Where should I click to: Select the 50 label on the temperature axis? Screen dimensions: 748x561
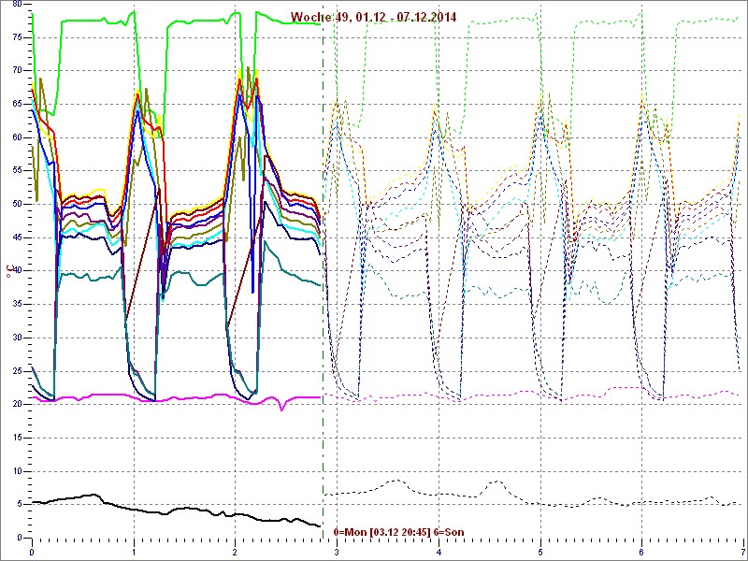tap(17, 204)
